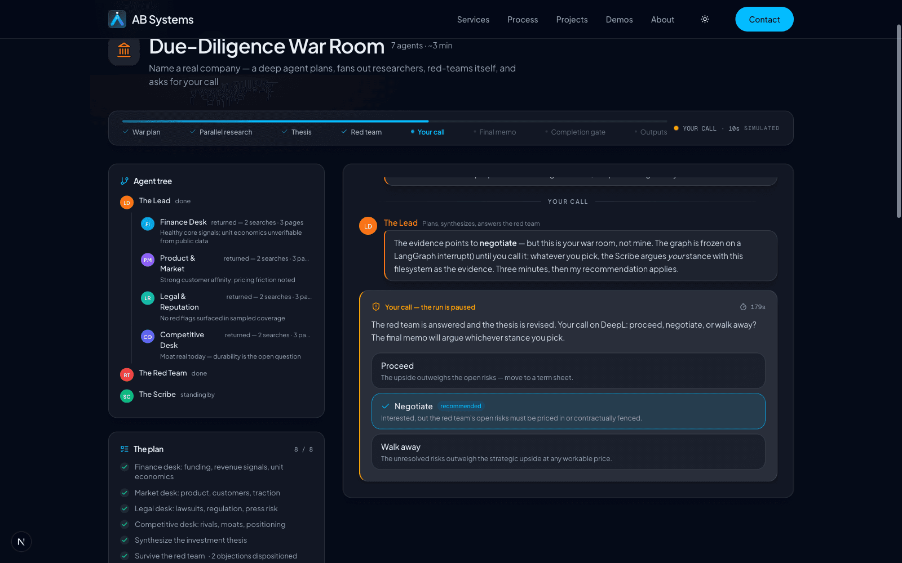Click the Contact button
902x563 pixels.
coord(764,19)
